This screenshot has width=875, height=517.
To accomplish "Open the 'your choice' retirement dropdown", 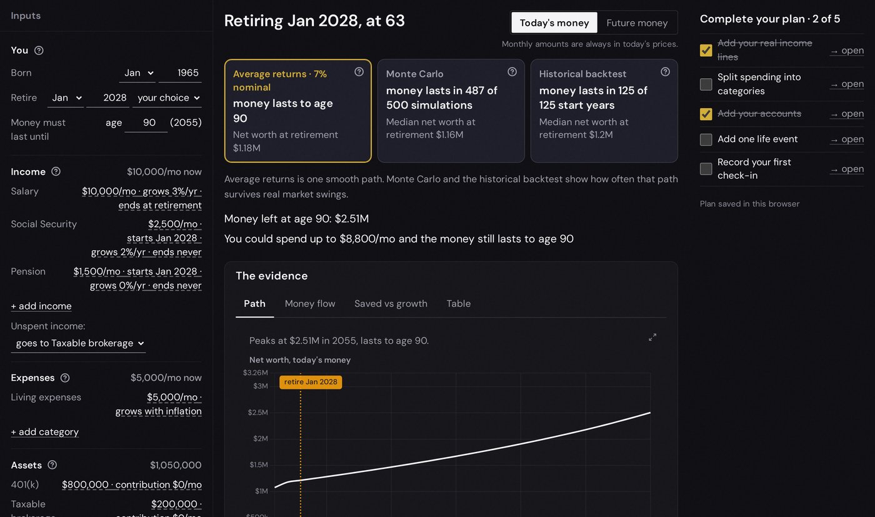I will point(167,98).
